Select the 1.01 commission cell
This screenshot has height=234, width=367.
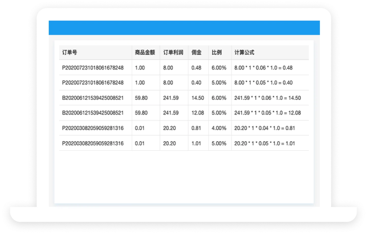(x=196, y=143)
